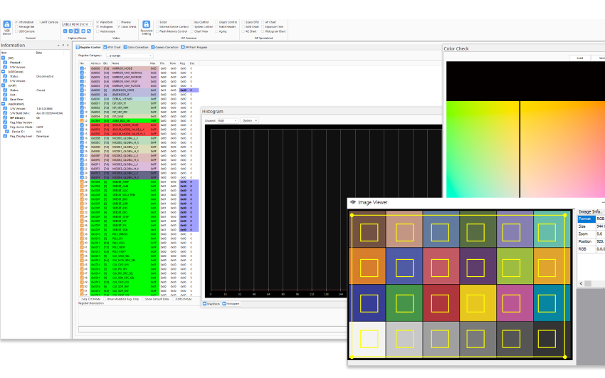Click orange row icon of SRESET_MDP register
Viewport: 605px width, 378px height.
pyautogui.click(x=82, y=182)
